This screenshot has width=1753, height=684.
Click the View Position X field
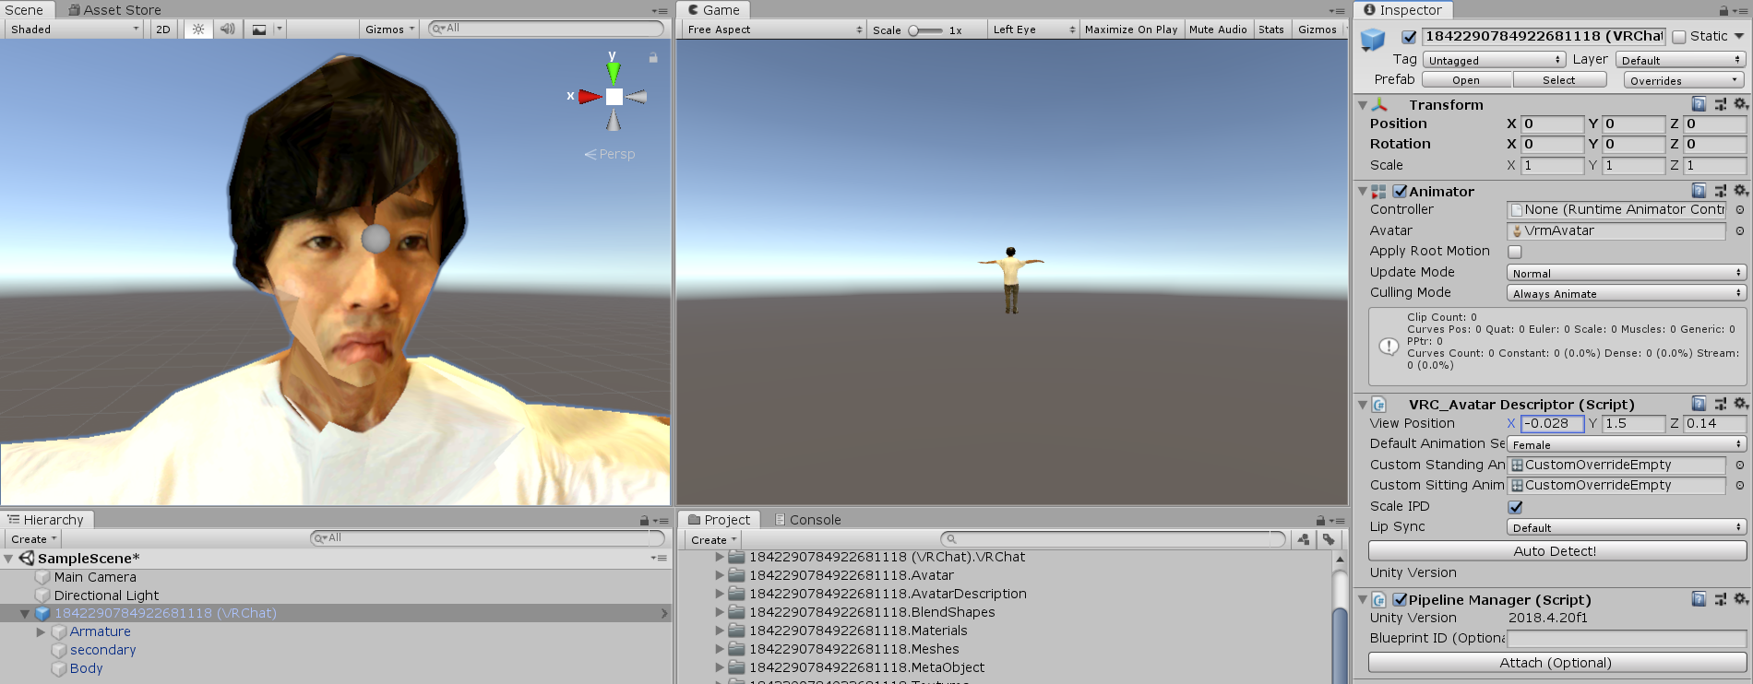1552,424
